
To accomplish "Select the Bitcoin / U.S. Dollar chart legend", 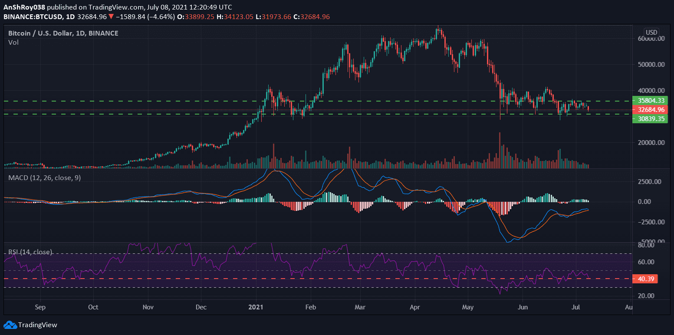I will click(62, 33).
